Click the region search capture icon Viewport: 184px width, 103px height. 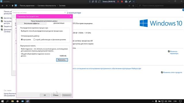pos(96,1)
